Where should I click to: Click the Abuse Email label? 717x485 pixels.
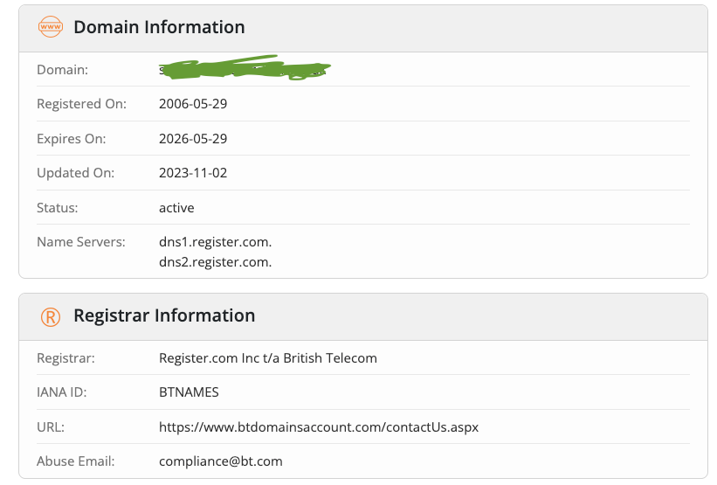tap(75, 461)
